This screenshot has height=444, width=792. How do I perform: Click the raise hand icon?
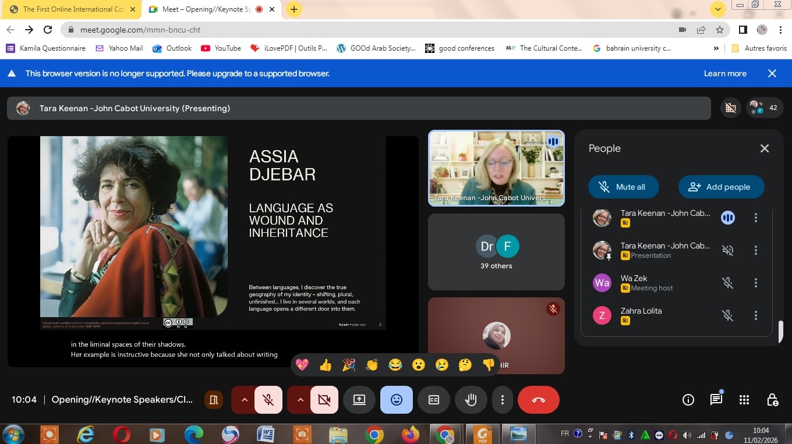[x=471, y=400]
